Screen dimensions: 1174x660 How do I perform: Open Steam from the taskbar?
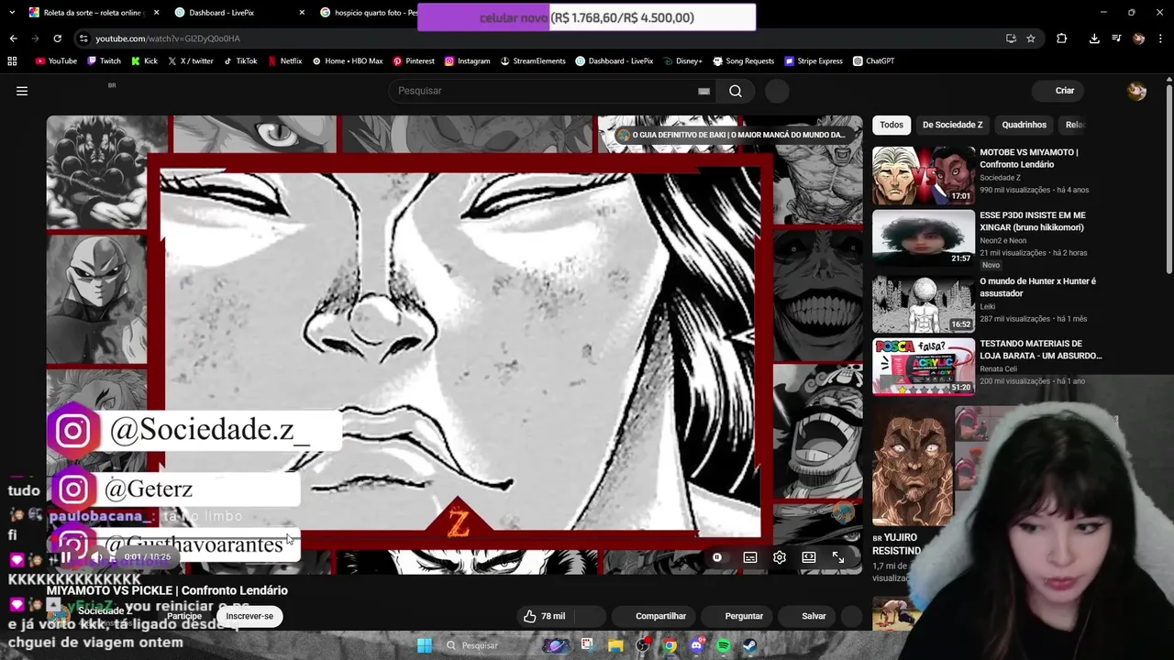[749, 645]
